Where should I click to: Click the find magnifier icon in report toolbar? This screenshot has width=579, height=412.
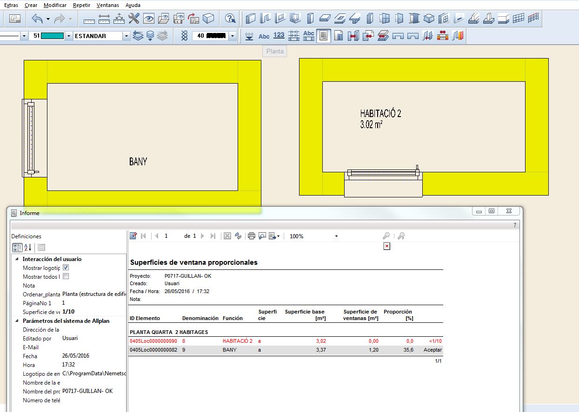pos(386,236)
